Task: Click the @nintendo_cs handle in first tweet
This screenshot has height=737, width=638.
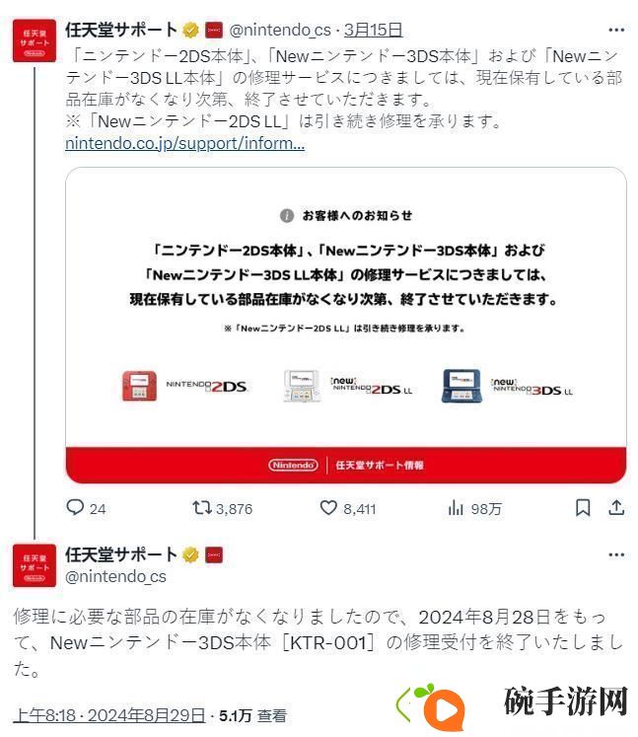Action: coord(280,31)
